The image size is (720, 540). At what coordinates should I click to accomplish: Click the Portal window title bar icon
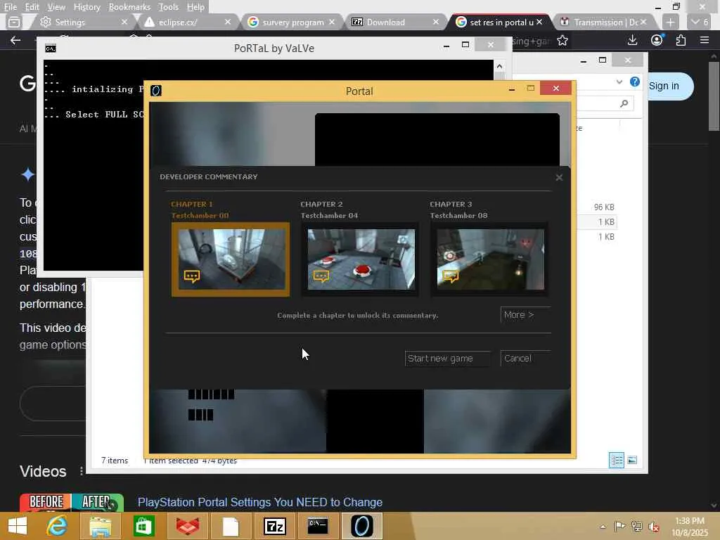[x=156, y=91]
